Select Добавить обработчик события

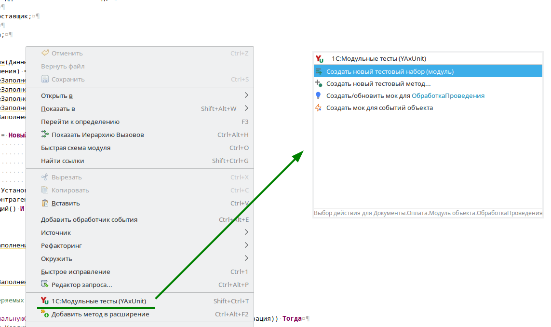coord(140,219)
